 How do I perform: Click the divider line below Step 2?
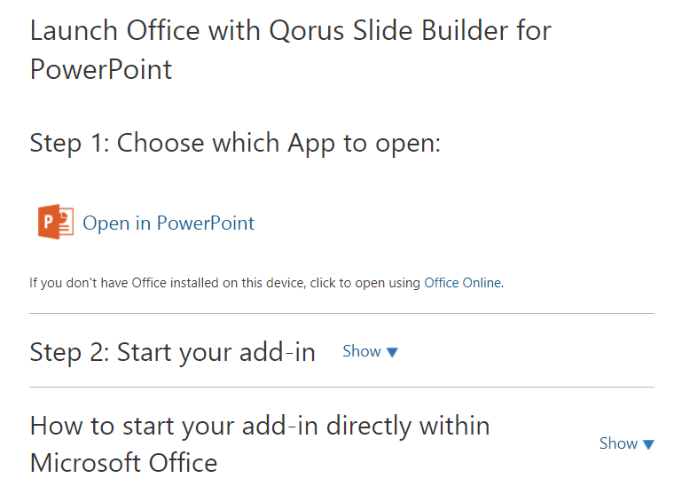(x=341, y=388)
